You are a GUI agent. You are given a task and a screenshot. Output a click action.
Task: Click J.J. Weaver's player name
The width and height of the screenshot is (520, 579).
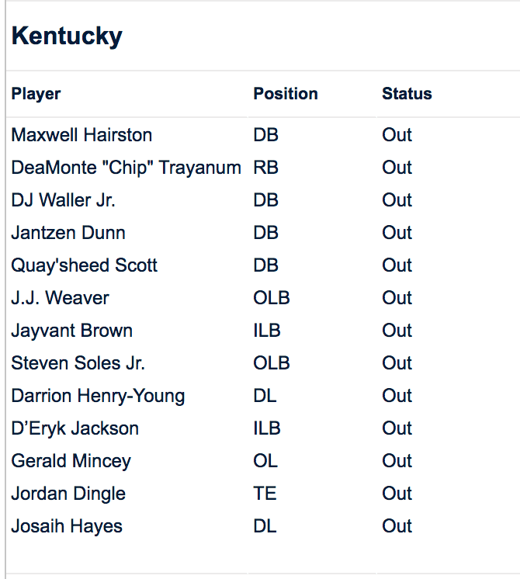click(x=60, y=298)
